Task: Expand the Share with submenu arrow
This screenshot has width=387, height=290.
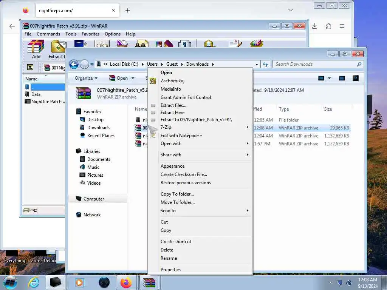Action: click(x=247, y=154)
